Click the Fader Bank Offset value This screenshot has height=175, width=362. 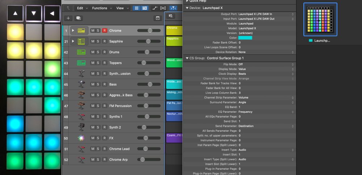(239, 43)
